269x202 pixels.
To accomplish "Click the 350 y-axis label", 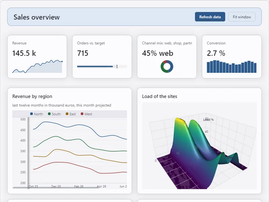I will [23, 151].
